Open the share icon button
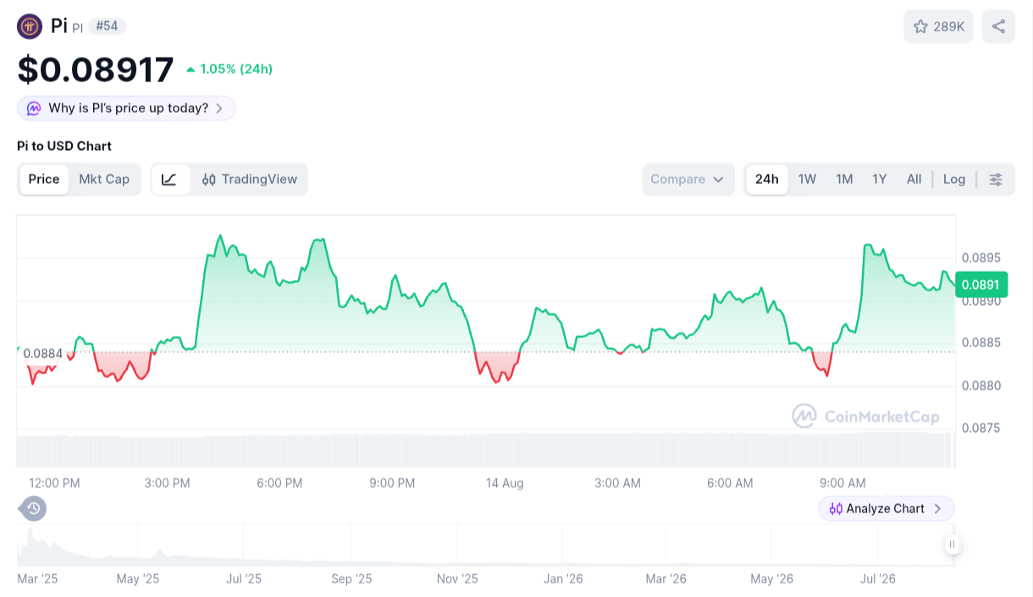 pos(998,26)
